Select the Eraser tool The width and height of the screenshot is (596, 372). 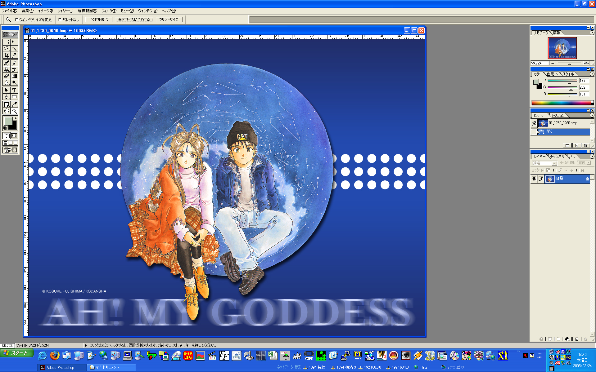[x=7, y=76]
